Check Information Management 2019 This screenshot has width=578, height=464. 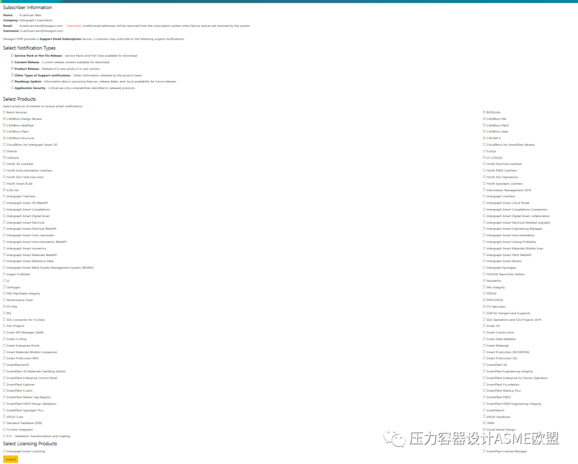pyautogui.click(x=484, y=190)
